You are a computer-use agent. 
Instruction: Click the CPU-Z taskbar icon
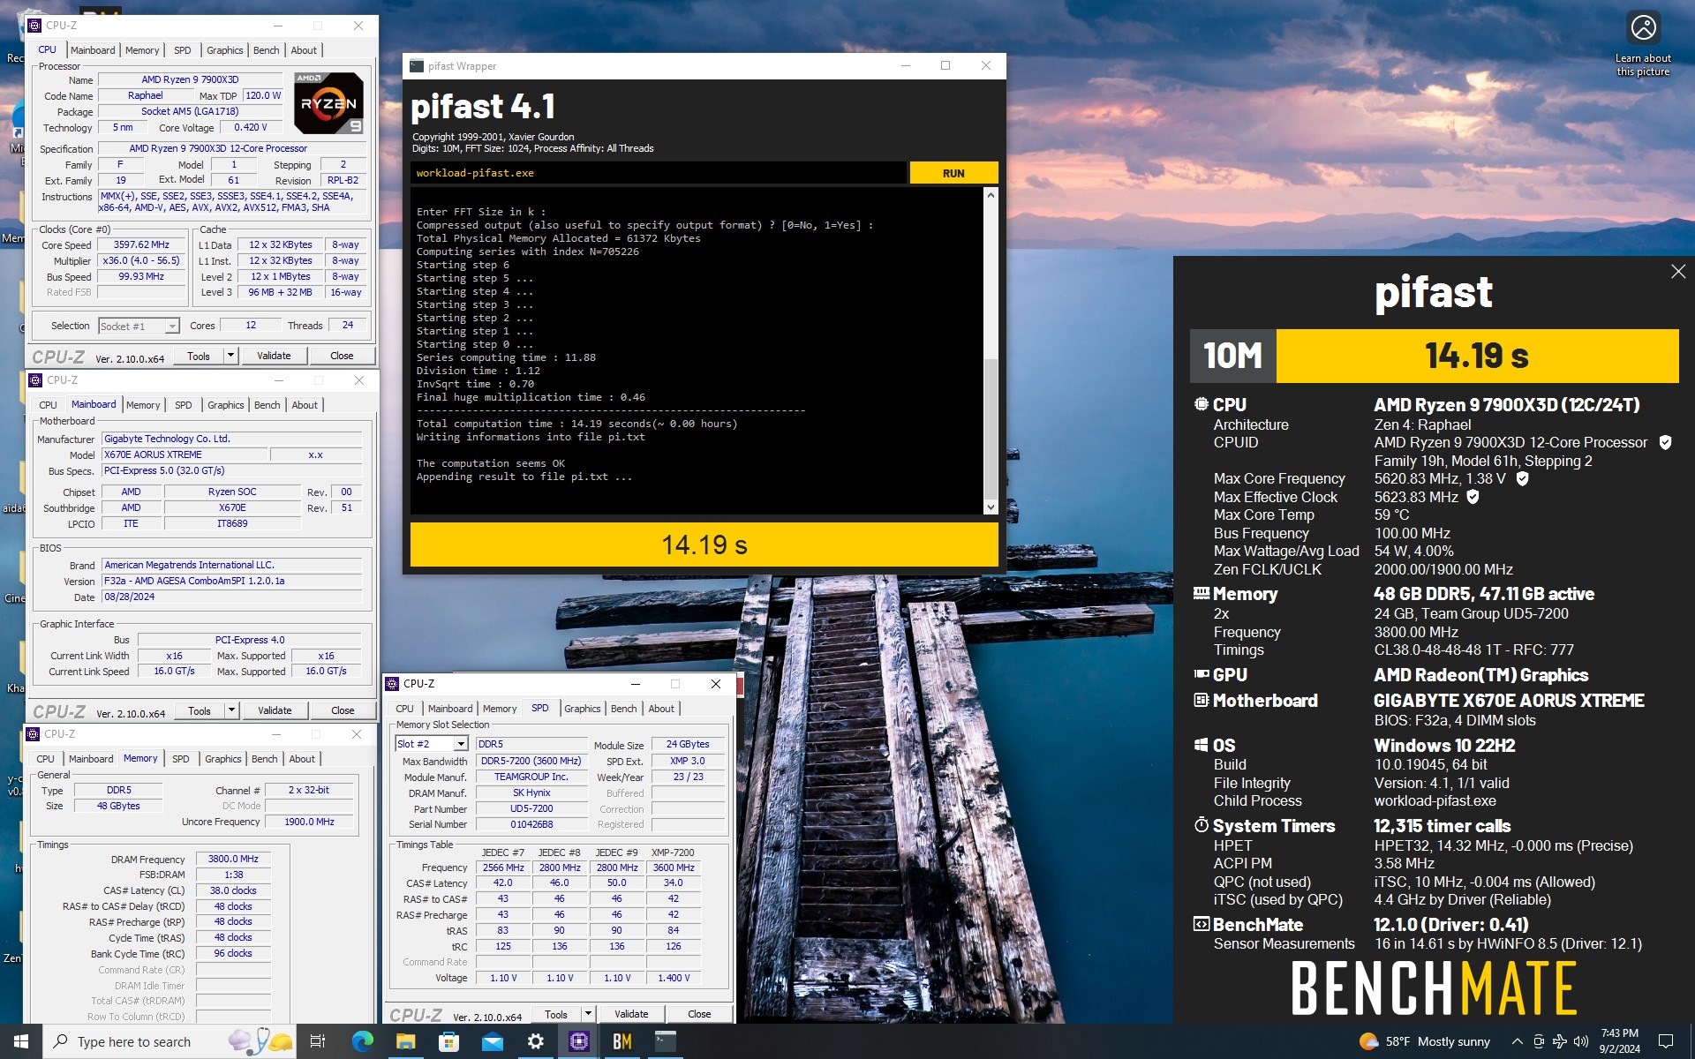pos(578,1041)
